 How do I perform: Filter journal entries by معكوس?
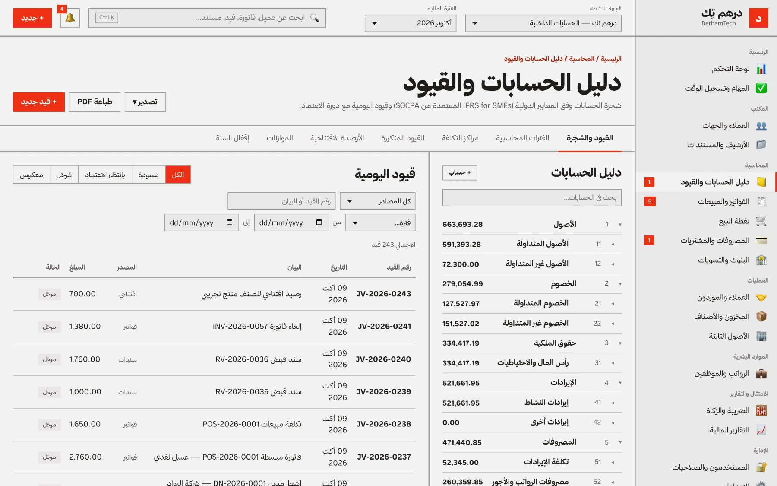click(x=32, y=175)
